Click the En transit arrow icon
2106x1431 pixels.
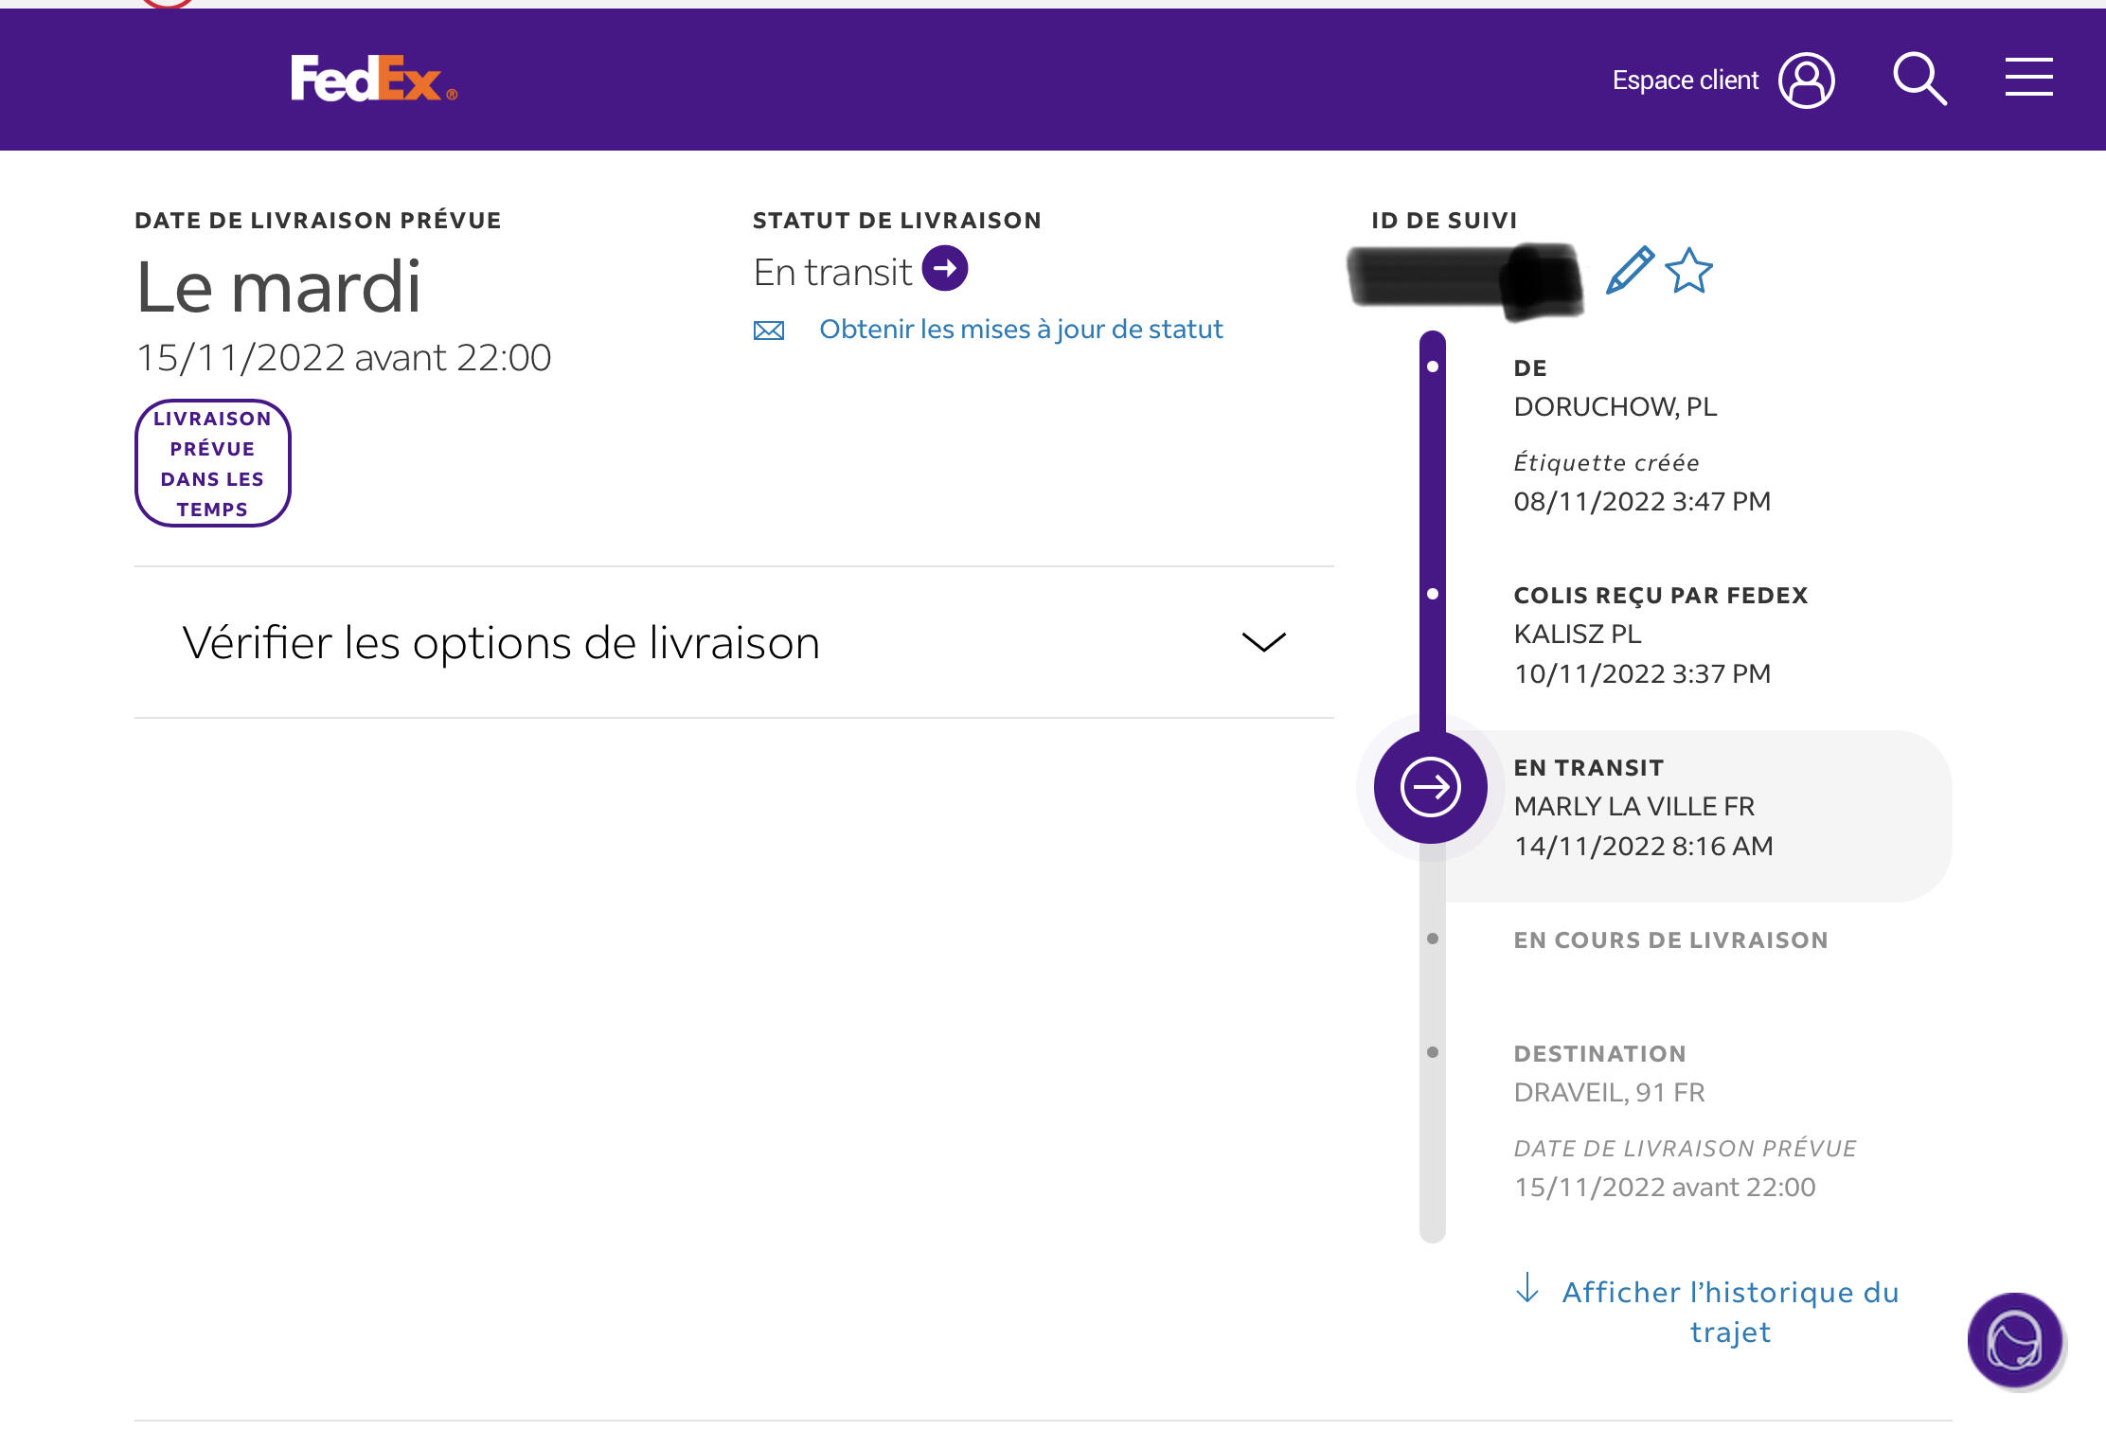click(945, 269)
